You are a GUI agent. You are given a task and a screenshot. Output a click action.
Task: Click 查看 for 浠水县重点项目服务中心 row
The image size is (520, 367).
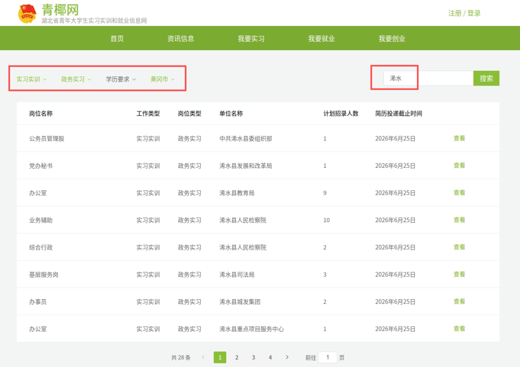(x=459, y=328)
